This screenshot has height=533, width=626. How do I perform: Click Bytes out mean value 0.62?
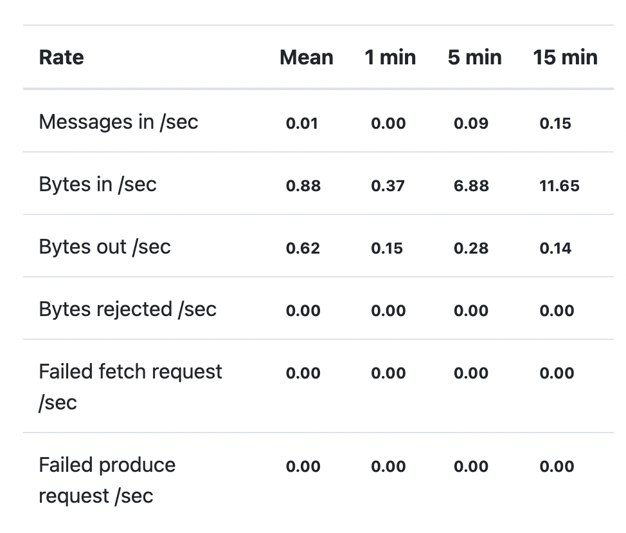click(x=303, y=248)
